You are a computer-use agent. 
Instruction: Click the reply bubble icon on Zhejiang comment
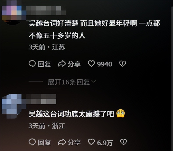tap(32, 142)
